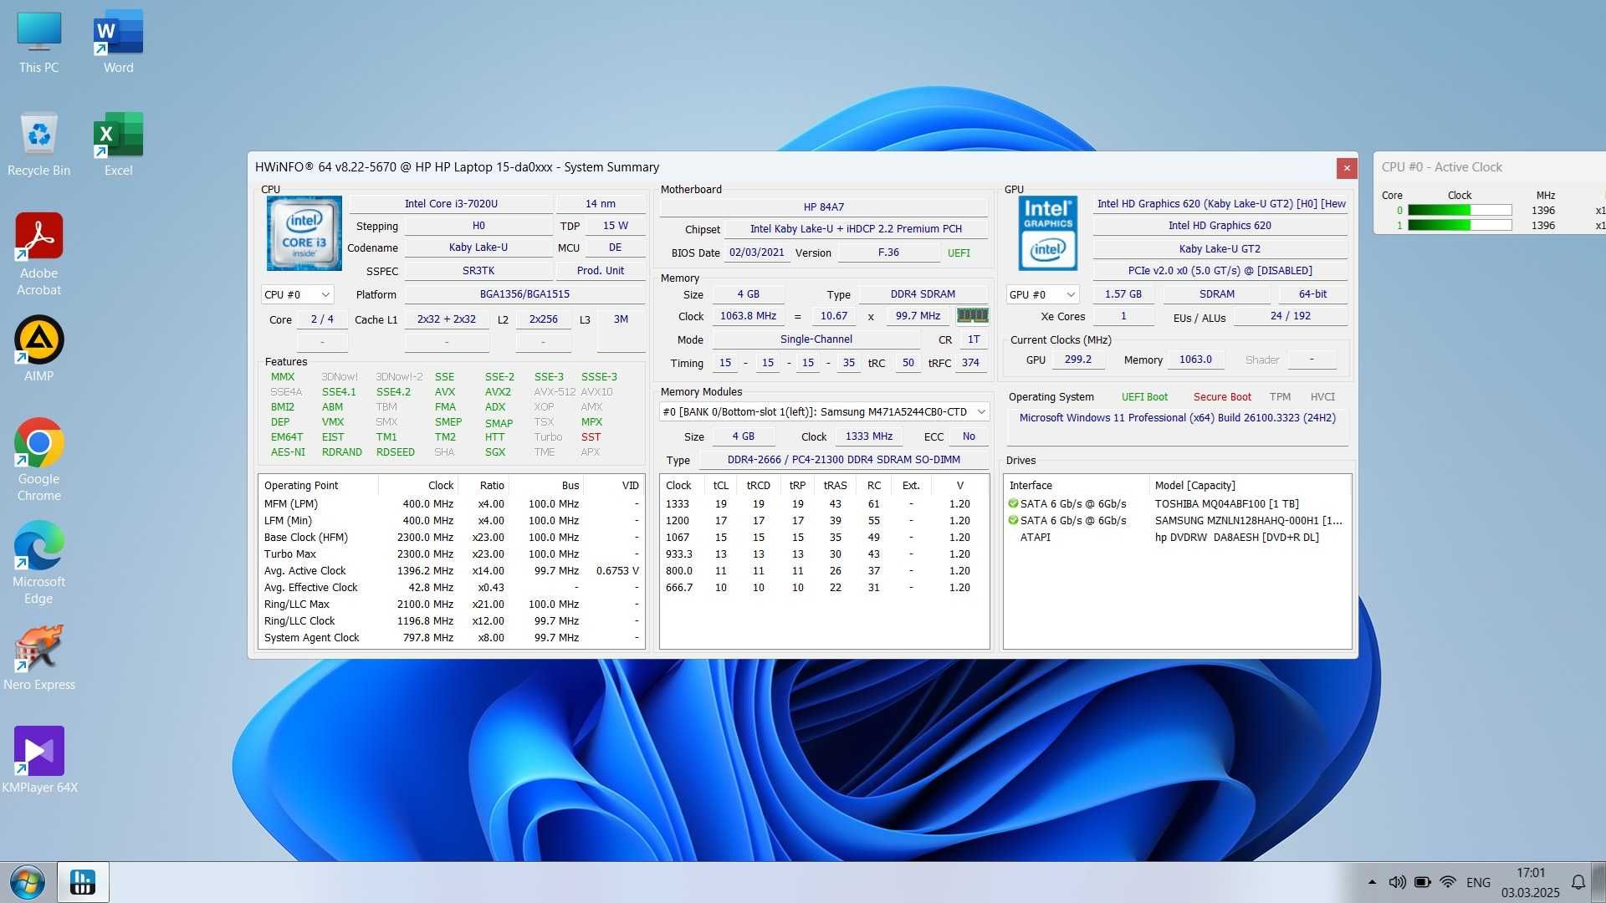Click the PCIe v2.0 x0 DISABLED field
Viewport: 1606px width, 903px height.
pyautogui.click(x=1220, y=270)
